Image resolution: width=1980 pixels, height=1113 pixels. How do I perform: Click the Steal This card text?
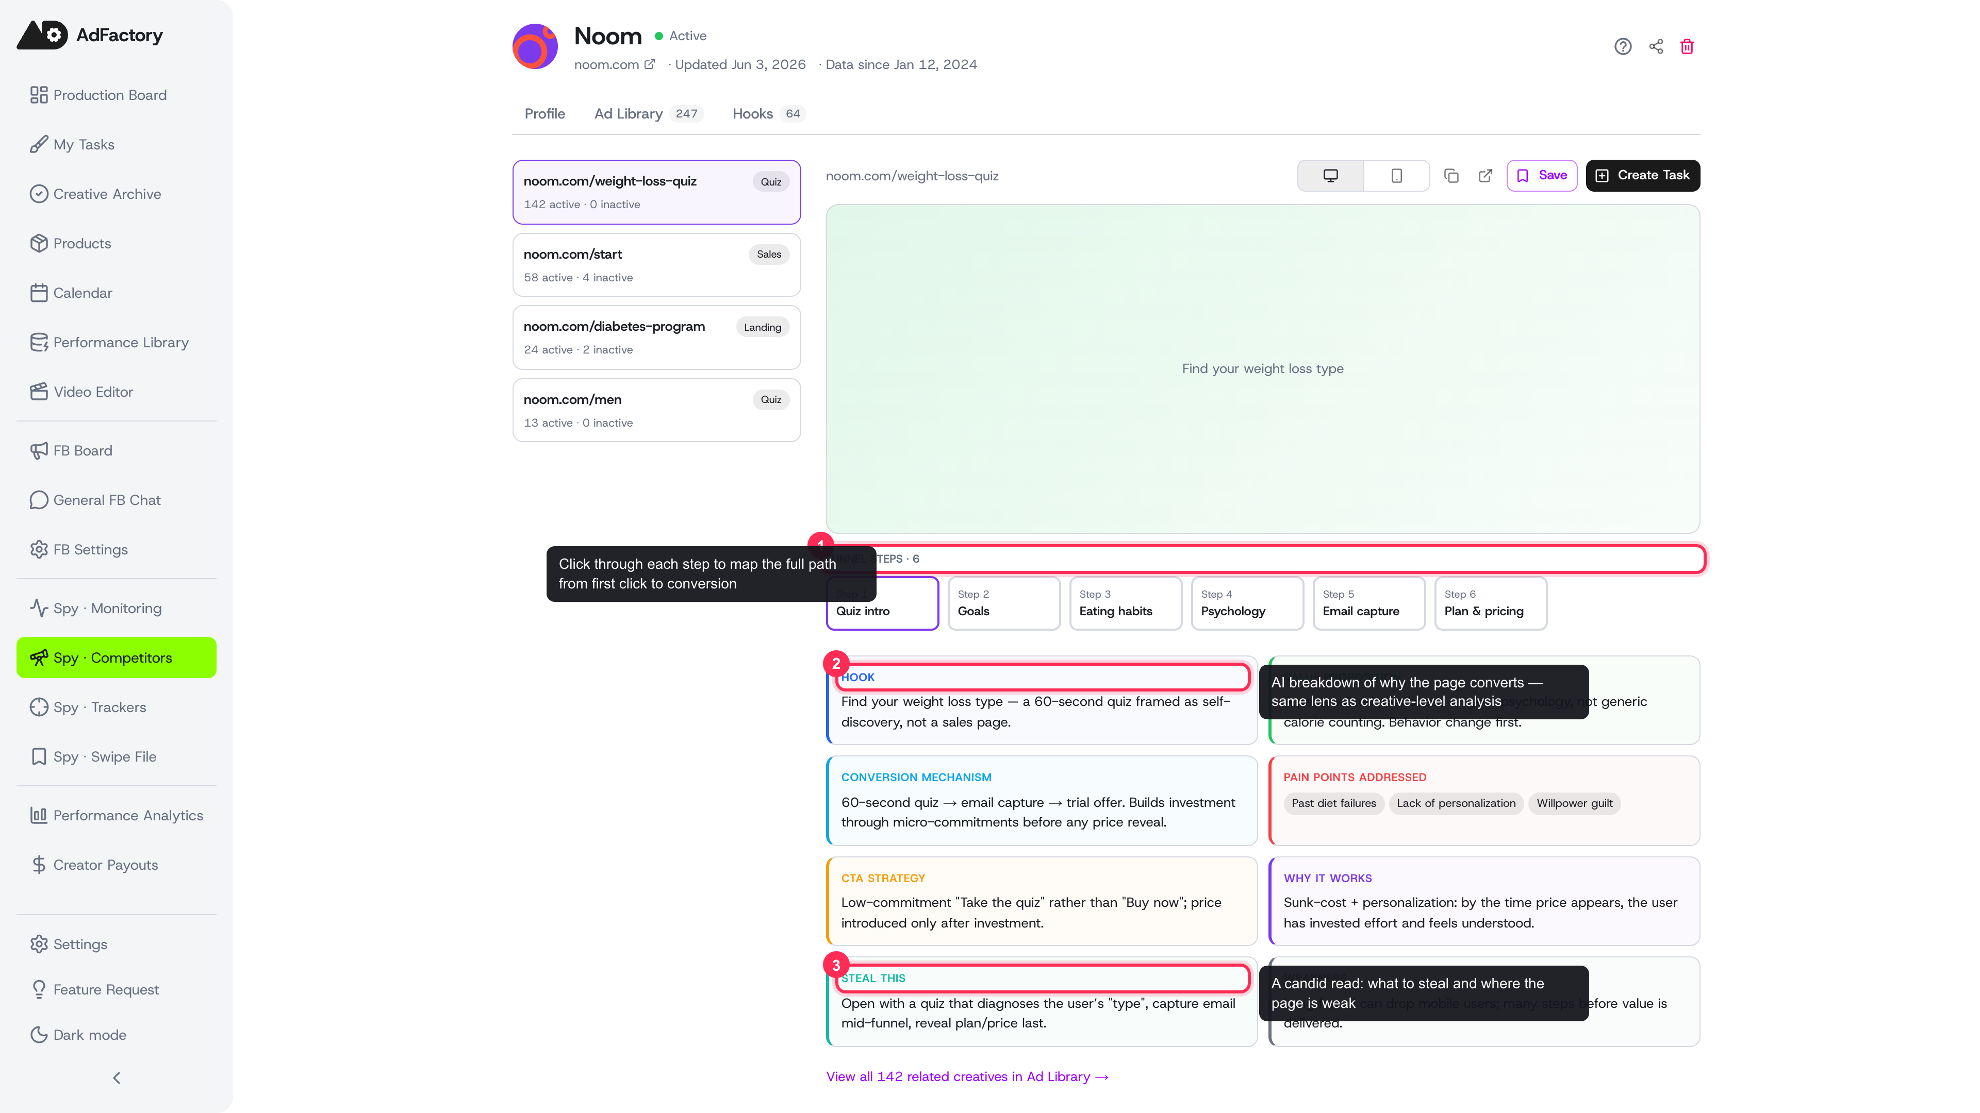tap(1038, 1013)
